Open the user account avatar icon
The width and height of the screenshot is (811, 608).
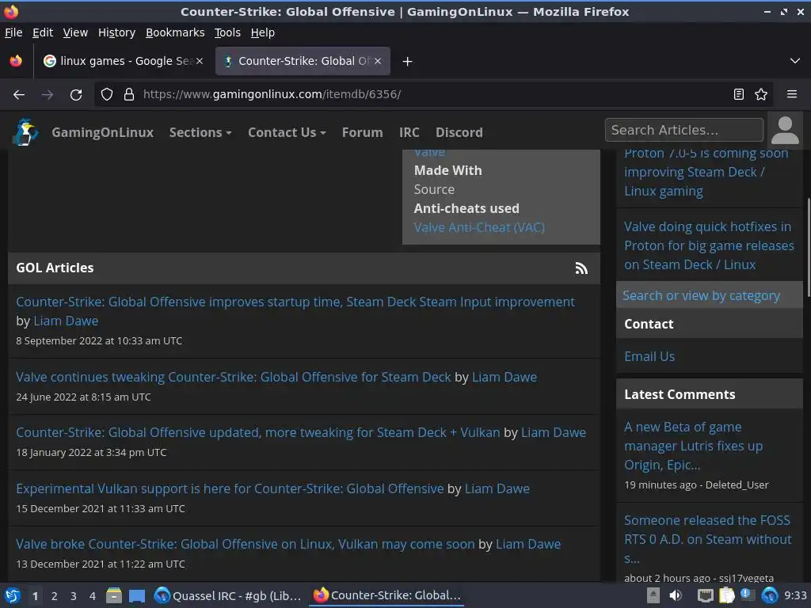click(785, 131)
